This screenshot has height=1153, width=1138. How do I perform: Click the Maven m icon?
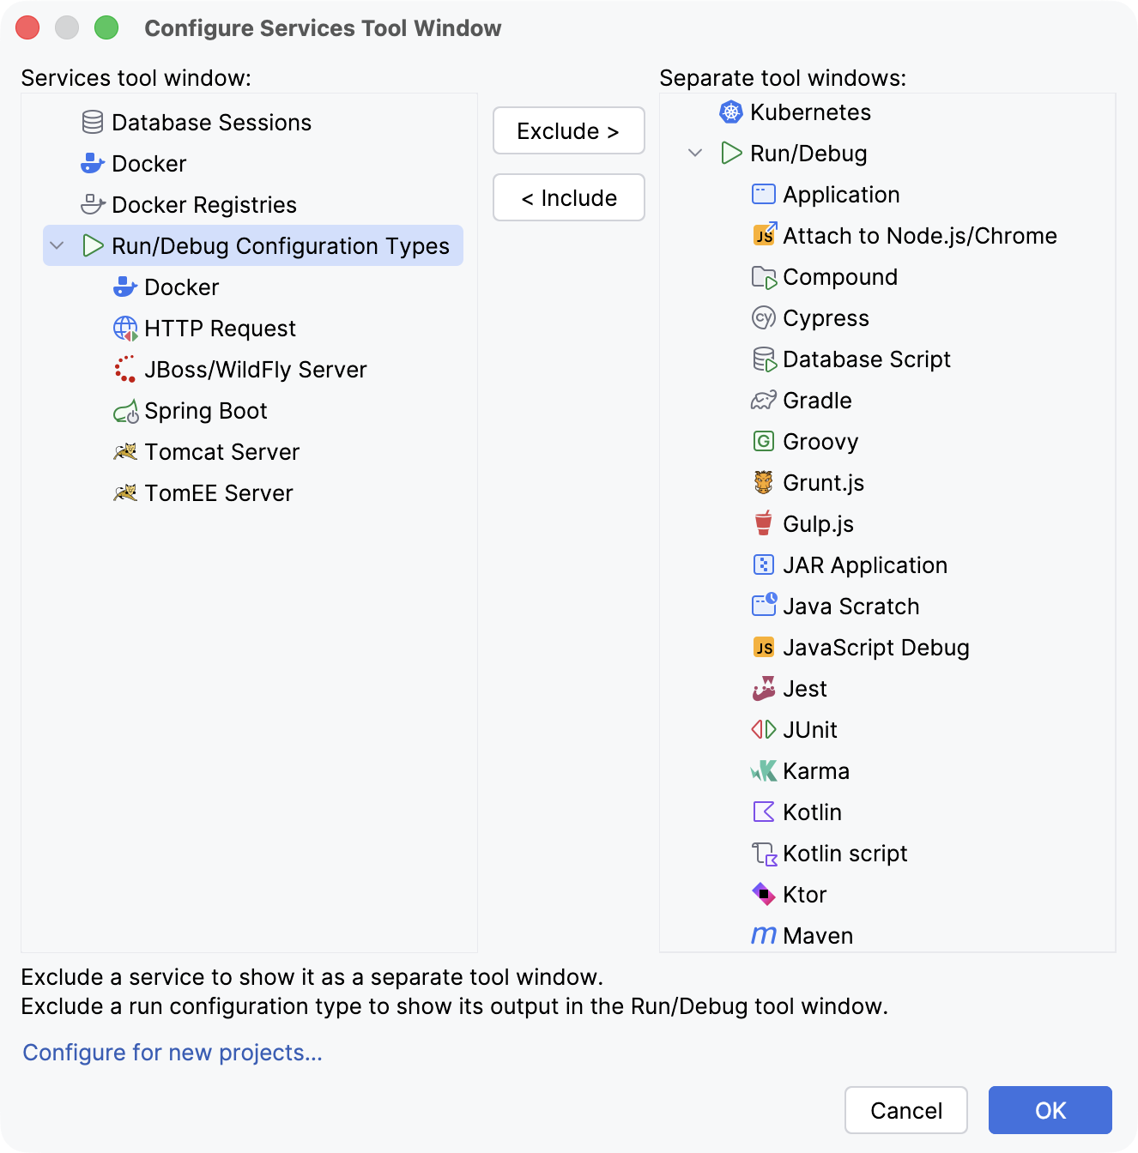point(764,935)
